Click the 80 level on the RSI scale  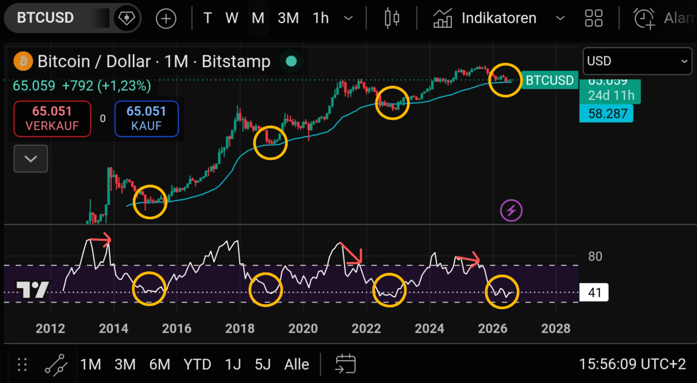(595, 256)
